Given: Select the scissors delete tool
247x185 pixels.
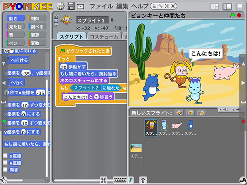Looking at the screenshot, I should 161,6.
